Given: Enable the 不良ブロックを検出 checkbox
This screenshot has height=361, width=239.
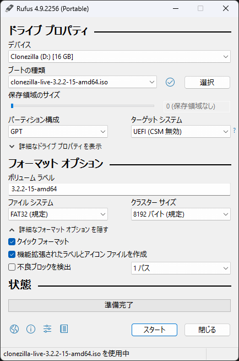Looking at the screenshot, I should coord(12,267).
